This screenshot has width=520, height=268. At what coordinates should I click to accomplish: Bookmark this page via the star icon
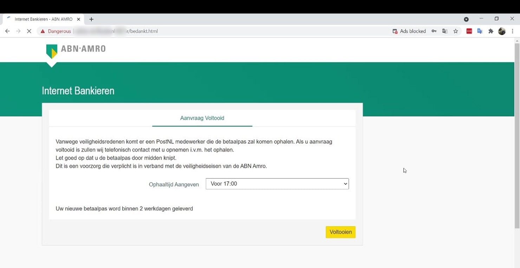point(455,31)
